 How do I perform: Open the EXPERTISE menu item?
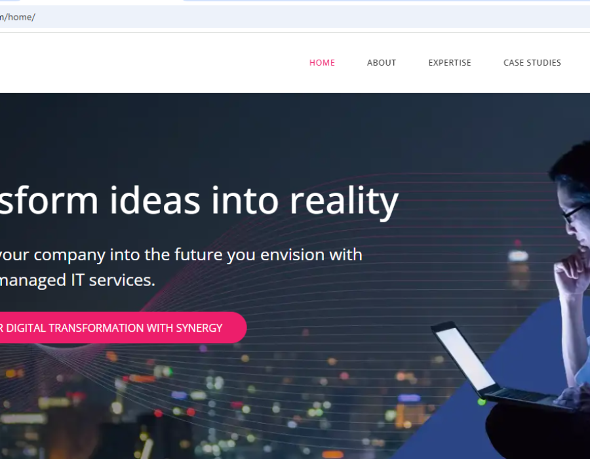[x=450, y=63]
